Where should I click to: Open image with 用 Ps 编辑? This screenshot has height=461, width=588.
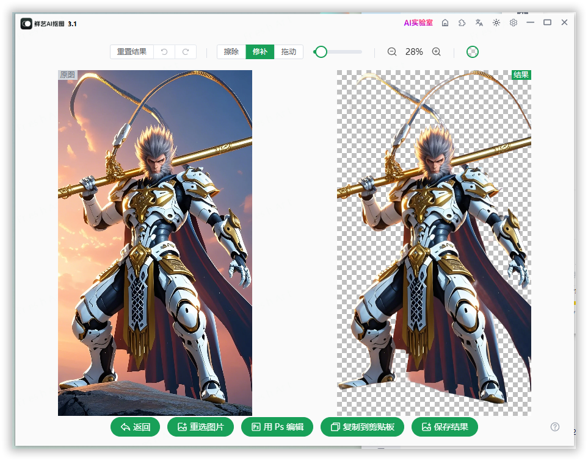pyautogui.click(x=277, y=427)
